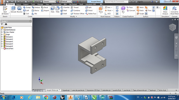Expand the Extrusion5 node
The width and height of the screenshot is (179, 100).
pos(2,46)
